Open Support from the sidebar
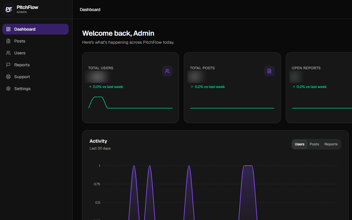This screenshot has width=352, height=220. [x=35, y=77]
